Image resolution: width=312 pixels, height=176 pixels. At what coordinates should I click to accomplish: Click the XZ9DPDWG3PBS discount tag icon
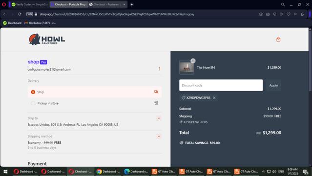tap(183, 98)
